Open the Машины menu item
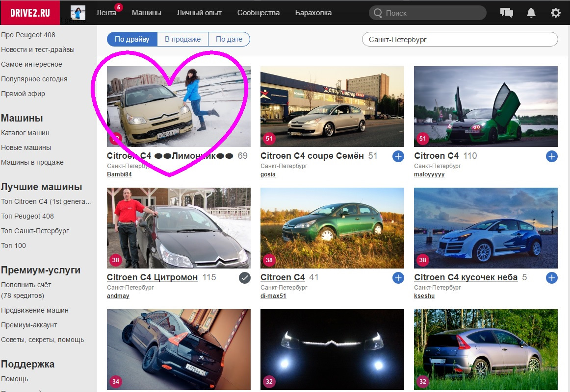Image resolution: width=570 pixels, height=392 pixels. [x=146, y=13]
